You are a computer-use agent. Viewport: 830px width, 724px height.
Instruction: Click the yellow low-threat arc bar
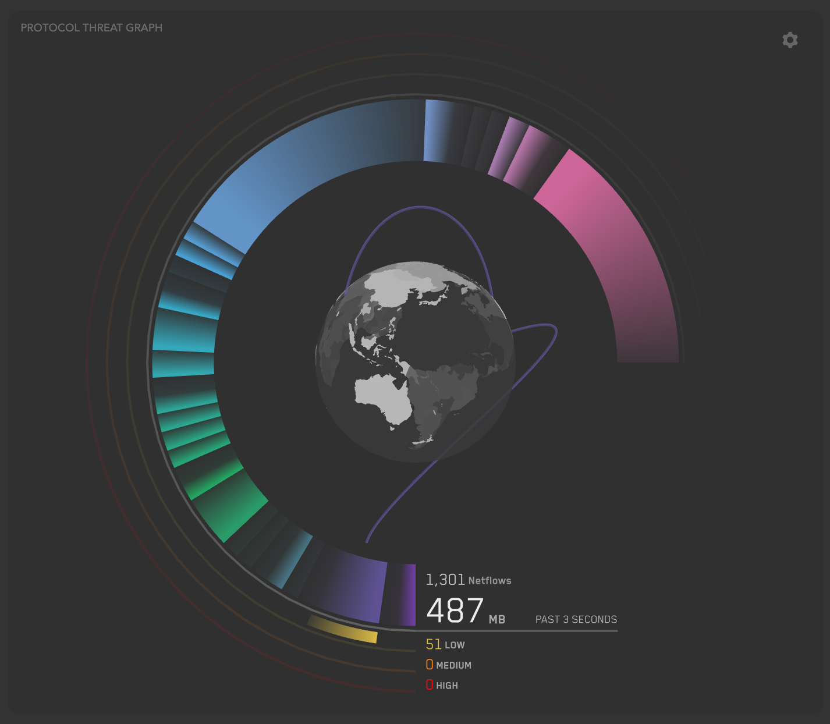(343, 630)
